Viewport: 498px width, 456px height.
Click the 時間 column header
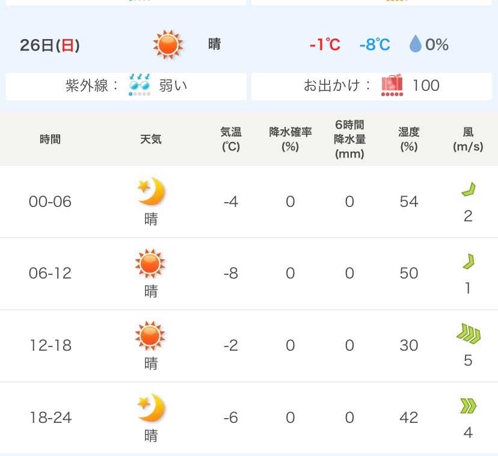point(50,140)
